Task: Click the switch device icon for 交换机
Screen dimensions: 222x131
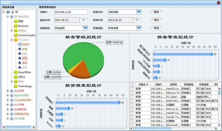Action: [20, 44]
